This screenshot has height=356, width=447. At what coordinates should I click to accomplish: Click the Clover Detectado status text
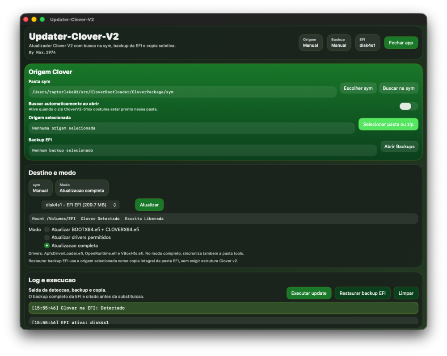click(x=100, y=219)
